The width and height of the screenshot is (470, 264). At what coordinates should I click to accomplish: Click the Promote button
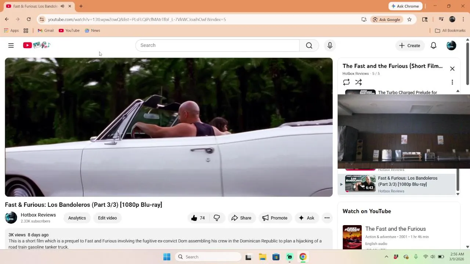[275, 218]
